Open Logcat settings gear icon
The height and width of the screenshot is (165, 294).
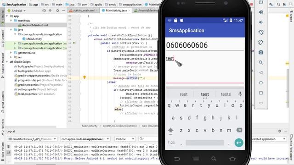(x=280, y=131)
